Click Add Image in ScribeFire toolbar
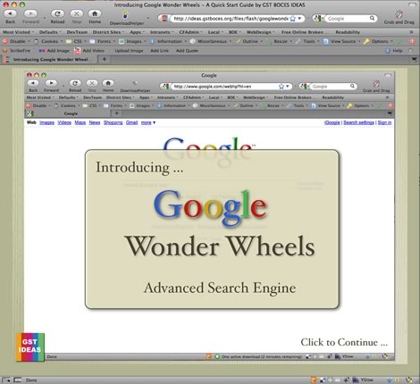This screenshot has width=420, height=384. (x=55, y=51)
